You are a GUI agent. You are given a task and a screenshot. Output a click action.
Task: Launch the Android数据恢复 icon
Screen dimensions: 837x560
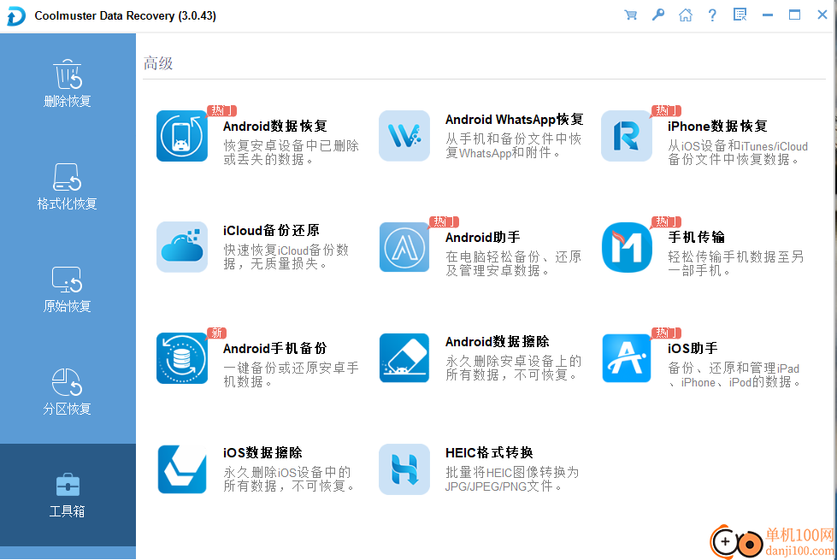point(182,136)
